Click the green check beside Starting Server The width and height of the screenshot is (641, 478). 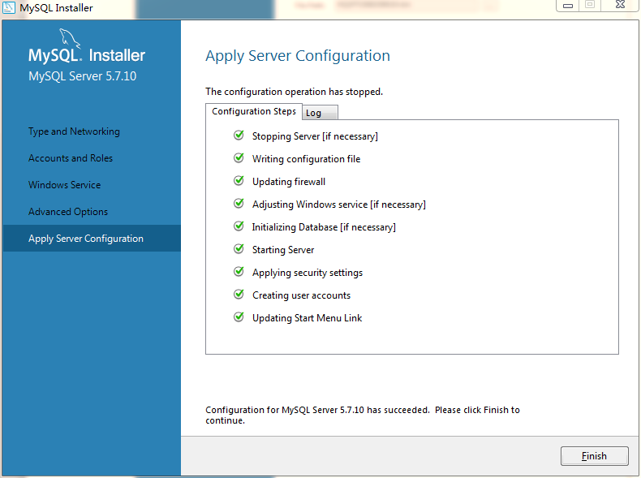239,249
